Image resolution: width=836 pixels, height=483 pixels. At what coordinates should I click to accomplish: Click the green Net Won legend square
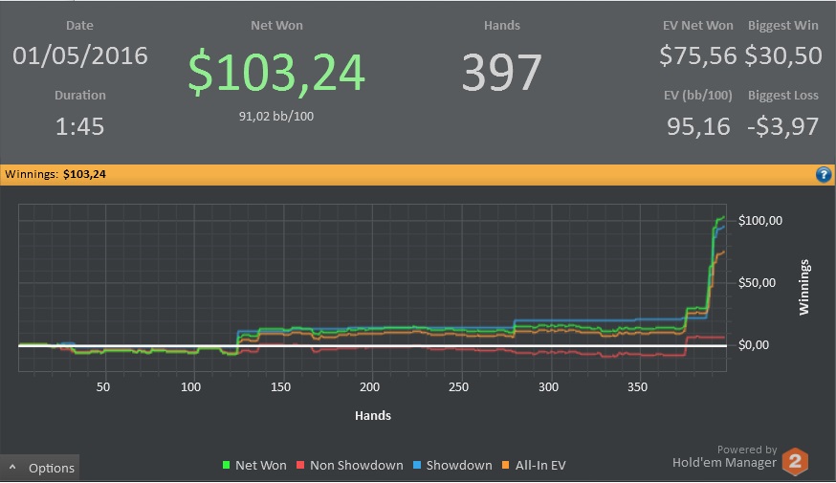226,465
